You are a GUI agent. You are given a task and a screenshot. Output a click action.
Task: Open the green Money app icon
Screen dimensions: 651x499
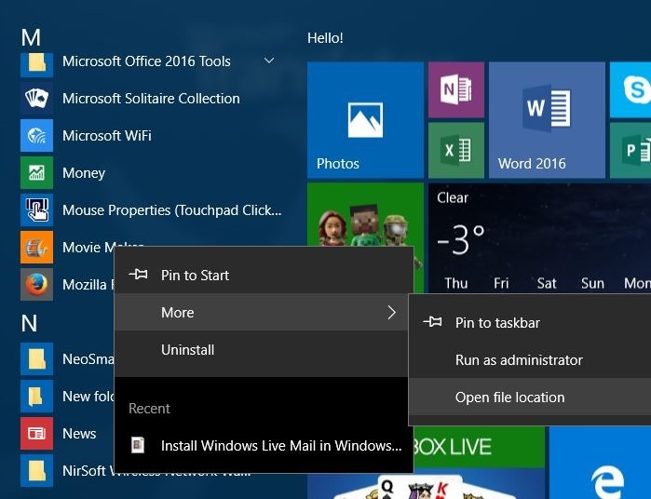point(36,173)
